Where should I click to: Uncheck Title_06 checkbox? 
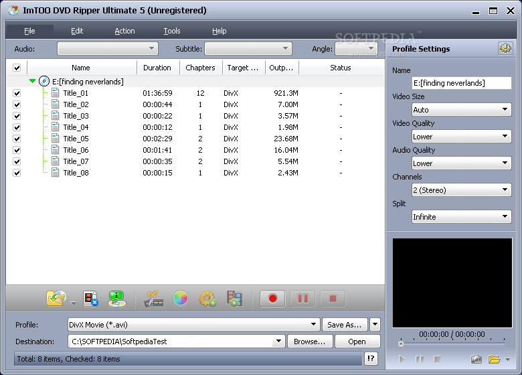pyautogui.click(x=17, y=150)
